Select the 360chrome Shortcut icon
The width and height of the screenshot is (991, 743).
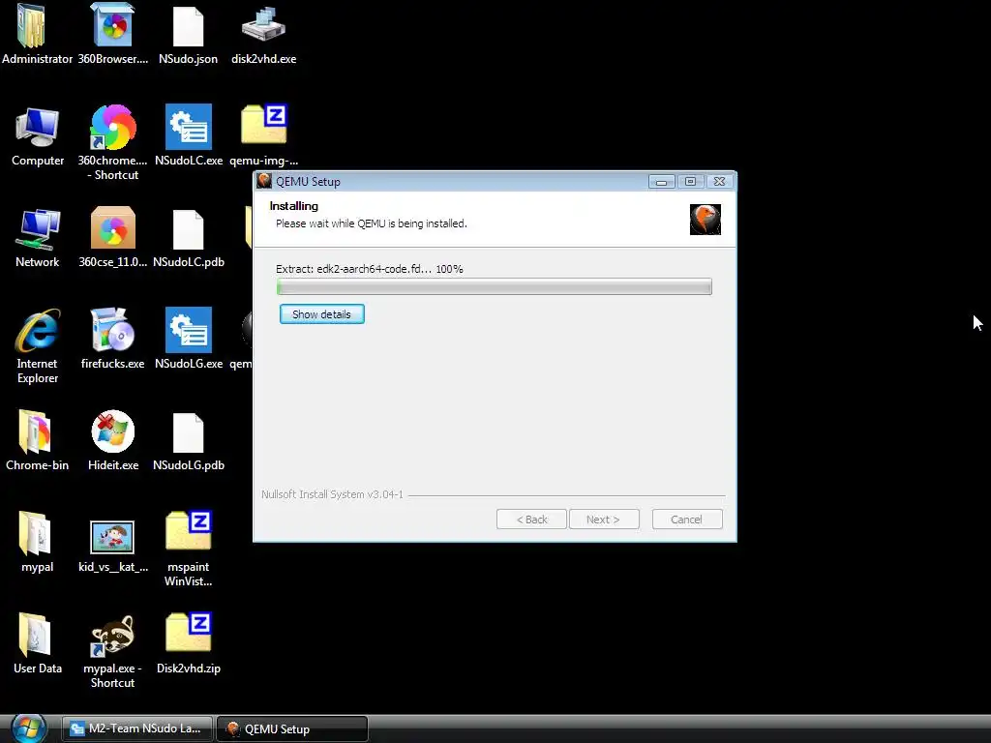[x=112, y=128]
